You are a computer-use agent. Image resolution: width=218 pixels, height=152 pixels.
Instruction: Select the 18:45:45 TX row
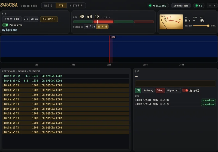66,109
